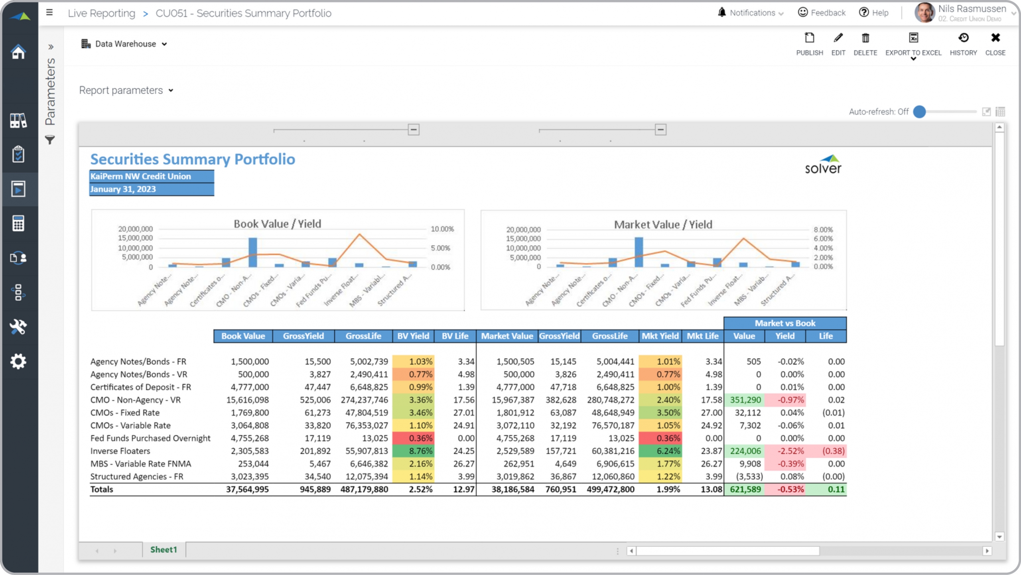Open the wrench tools icon in sidebar
The width and height of the screenshot is (1021, 575).
pyautogui.click(x=18, y=327)
